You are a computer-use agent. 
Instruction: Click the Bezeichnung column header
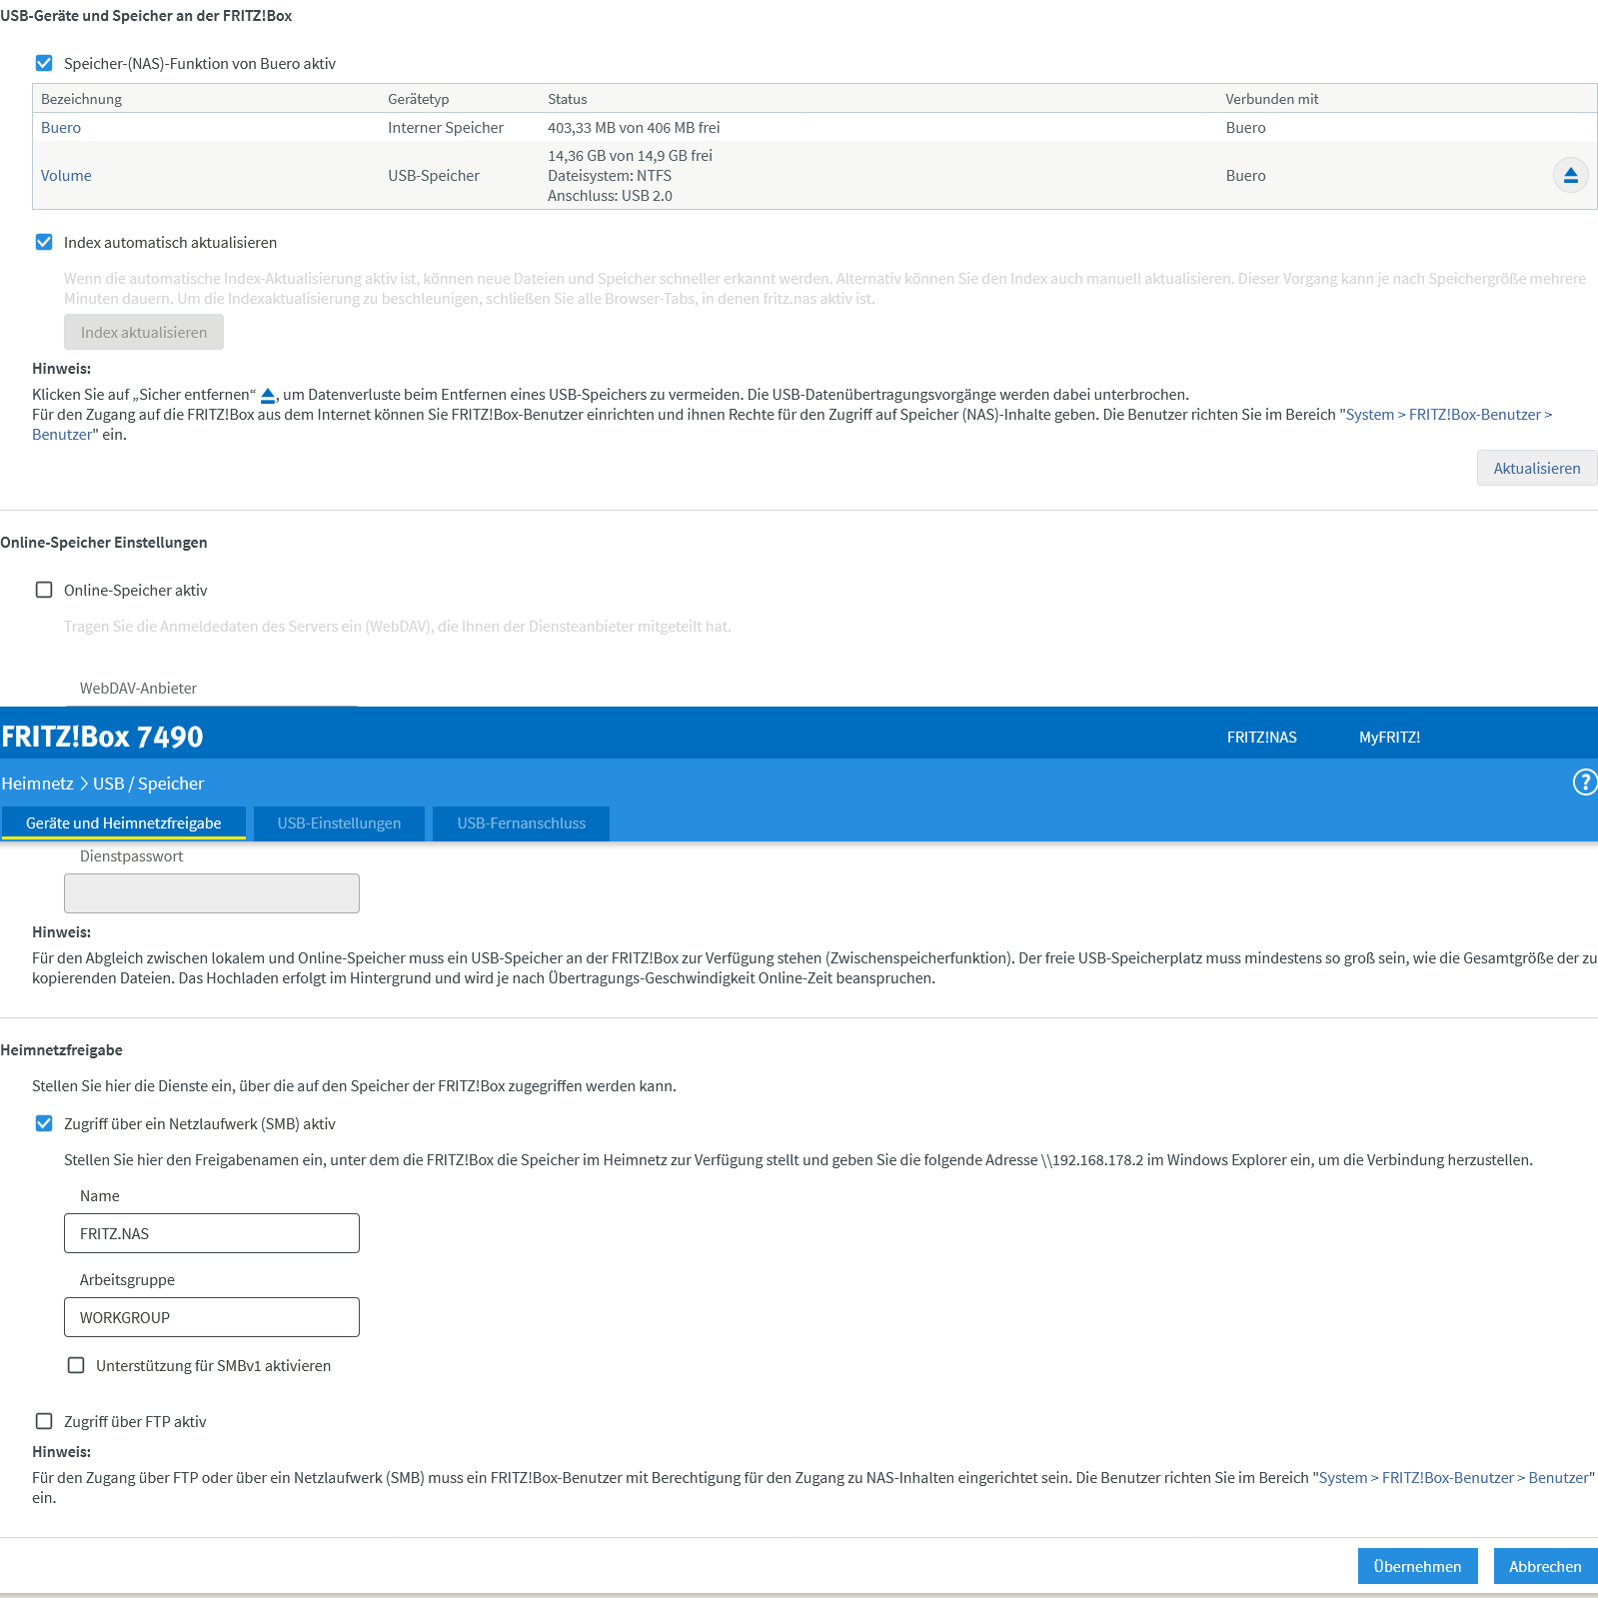pyautogui.click(x=81, y=99)
